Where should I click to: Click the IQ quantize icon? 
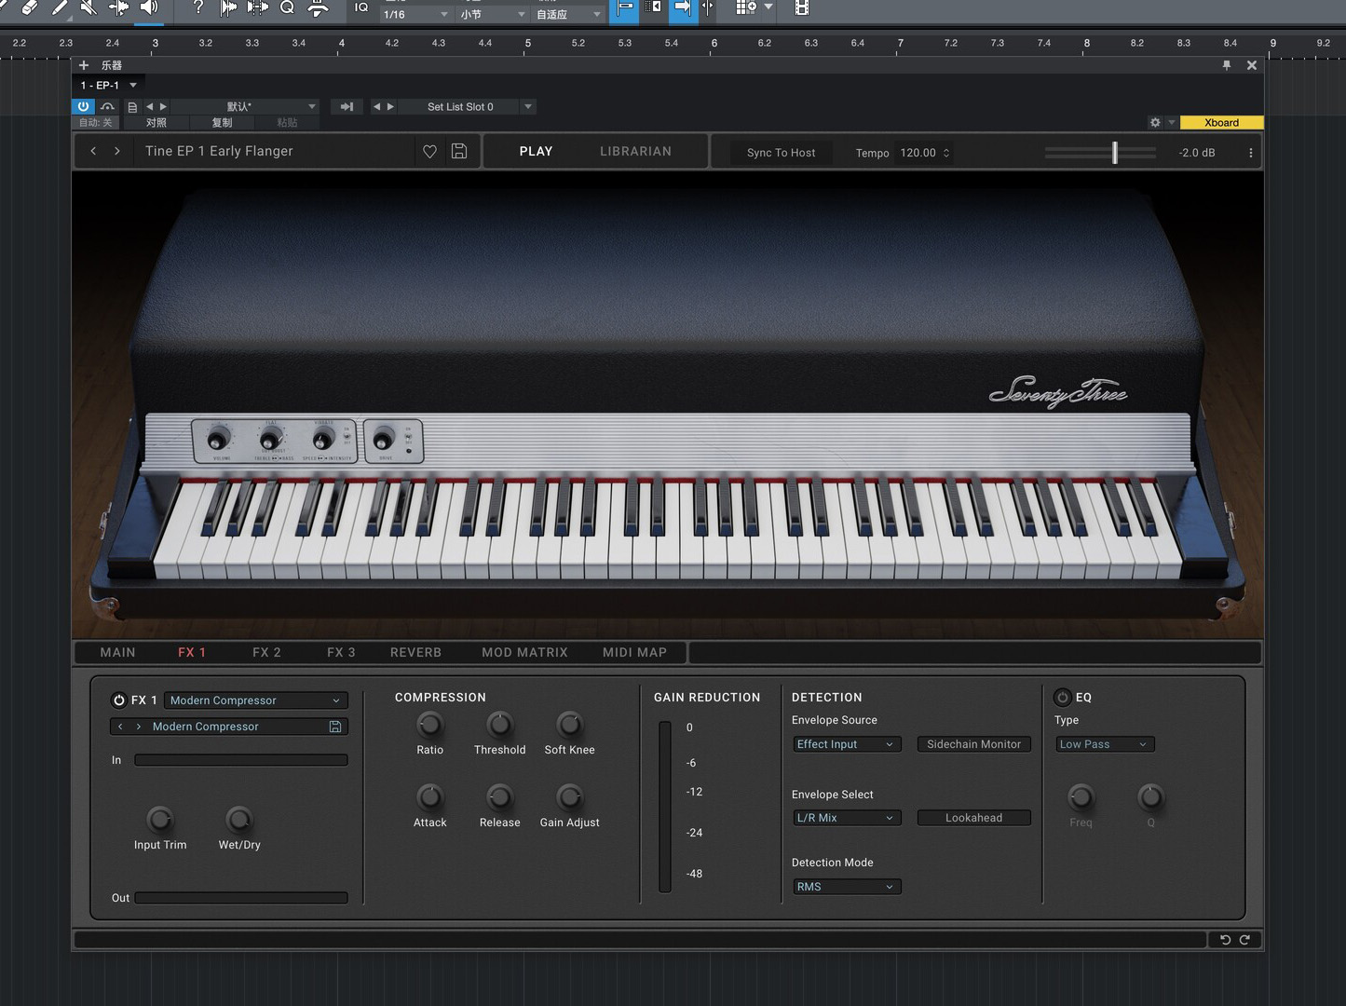(361, 7)
